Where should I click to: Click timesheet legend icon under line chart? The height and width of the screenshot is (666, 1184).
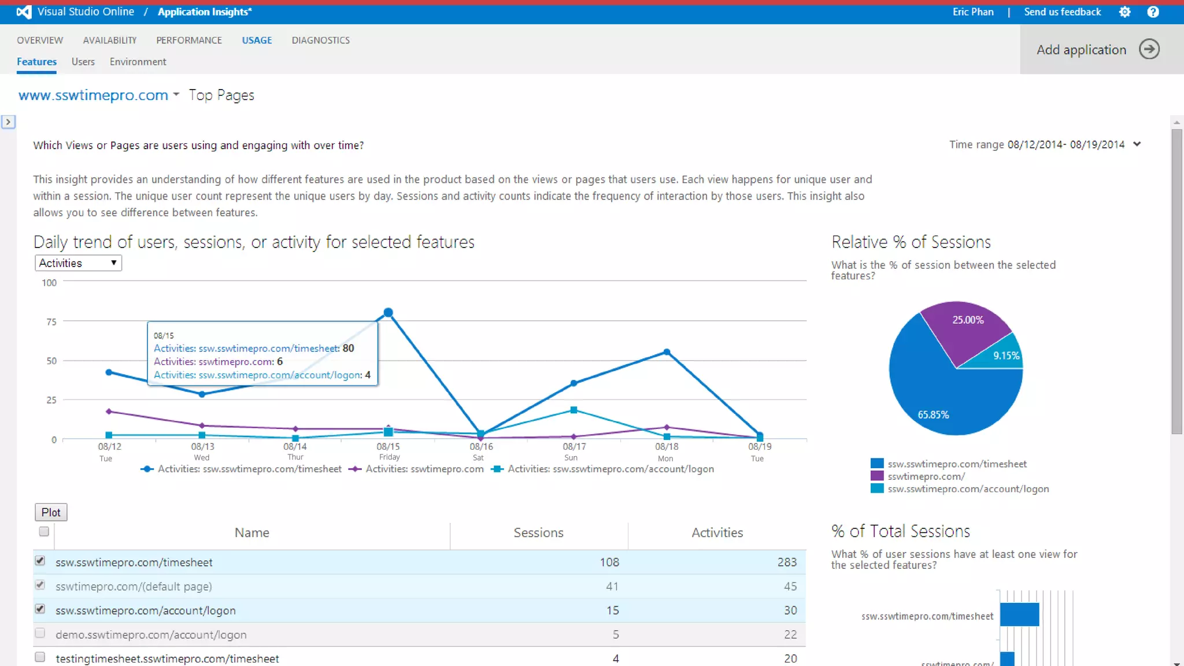pos(147,469)
